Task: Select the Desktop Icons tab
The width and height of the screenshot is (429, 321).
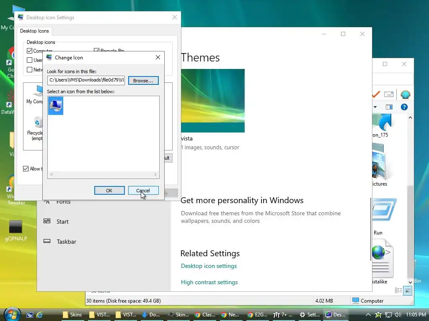Action: (34, 31)
